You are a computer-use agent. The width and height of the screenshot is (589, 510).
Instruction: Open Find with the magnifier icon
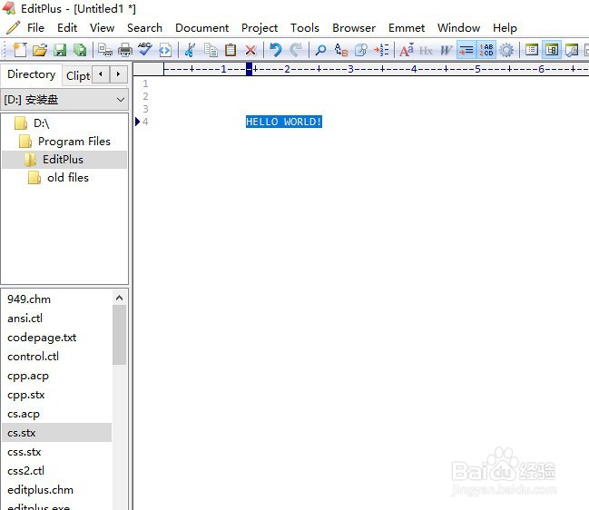point(320,50)
